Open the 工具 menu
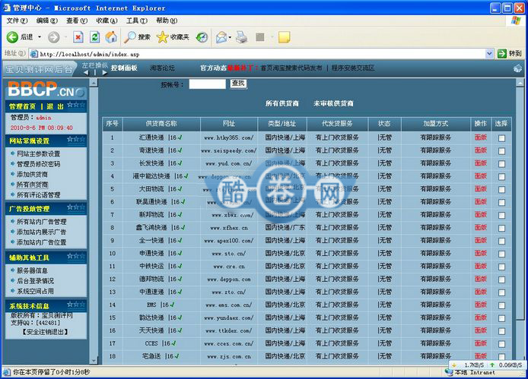 point(137,21)
